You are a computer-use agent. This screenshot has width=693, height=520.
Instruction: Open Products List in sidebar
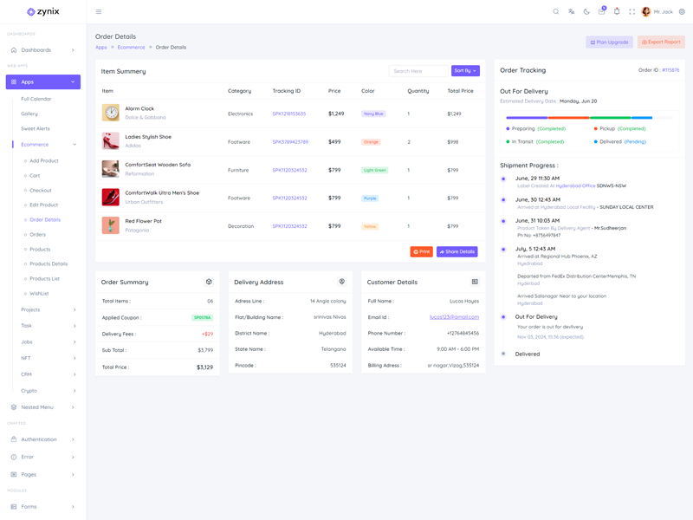point(44,279)
